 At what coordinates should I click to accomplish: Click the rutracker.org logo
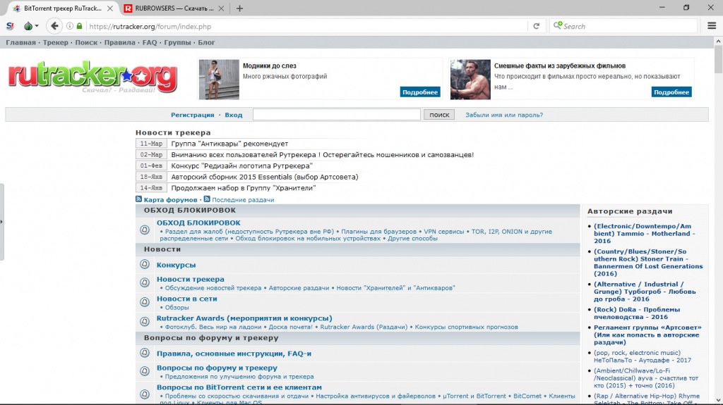coord(92,79)
